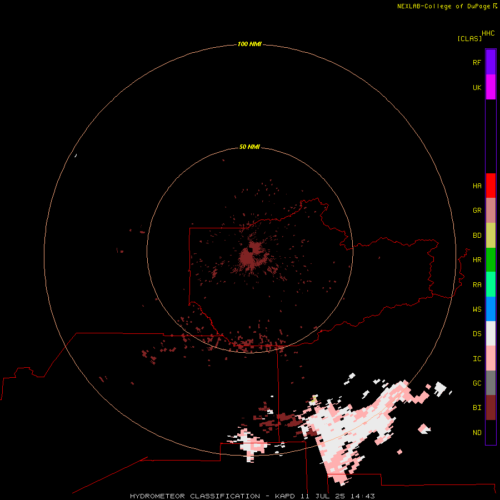Click the HYDROMETEOR CLASSIFICATION title text
Image resolution: width=500 pixels, height=500 pixels.
click(195, 496)
